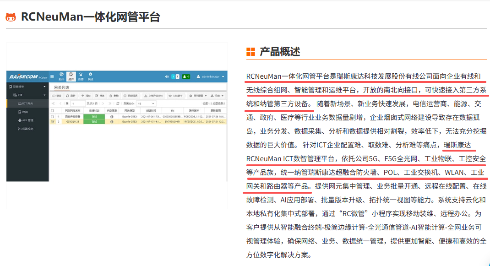
Task: Select the 告警 alarm icon in RCView header
Action: click(81, 76)
